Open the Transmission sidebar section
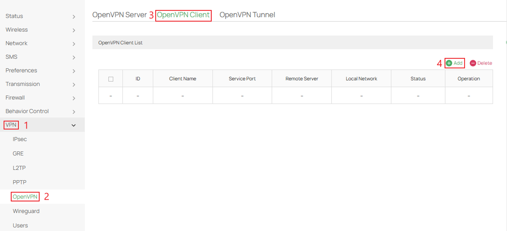The image size is (507, 231). (x=23, y=84)
